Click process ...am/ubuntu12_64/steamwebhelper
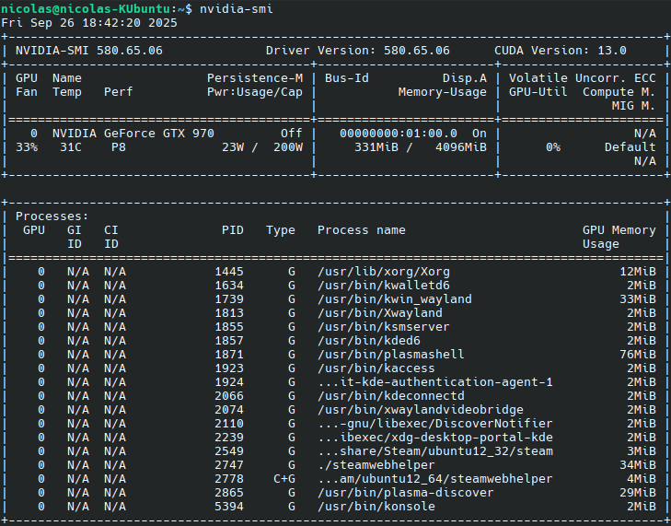671x526 pixels. [x=435, y=479]
